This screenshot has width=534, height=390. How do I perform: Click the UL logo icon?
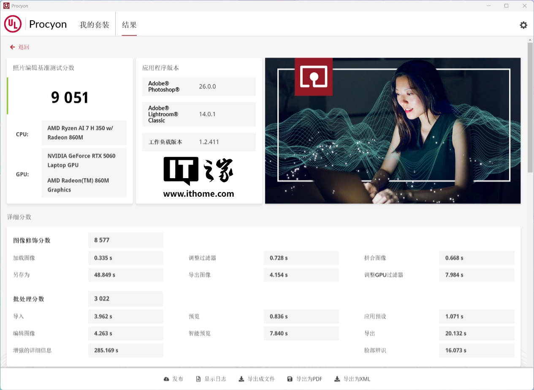coord(12,24)
